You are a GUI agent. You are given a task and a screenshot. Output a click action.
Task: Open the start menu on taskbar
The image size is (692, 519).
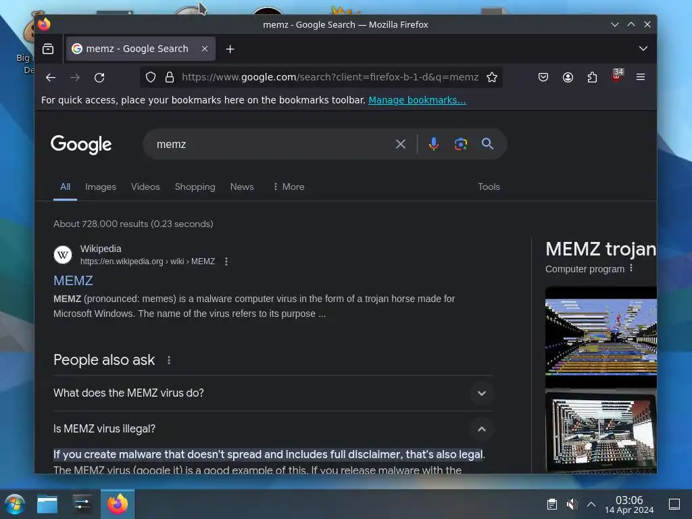tap(15, 504)
